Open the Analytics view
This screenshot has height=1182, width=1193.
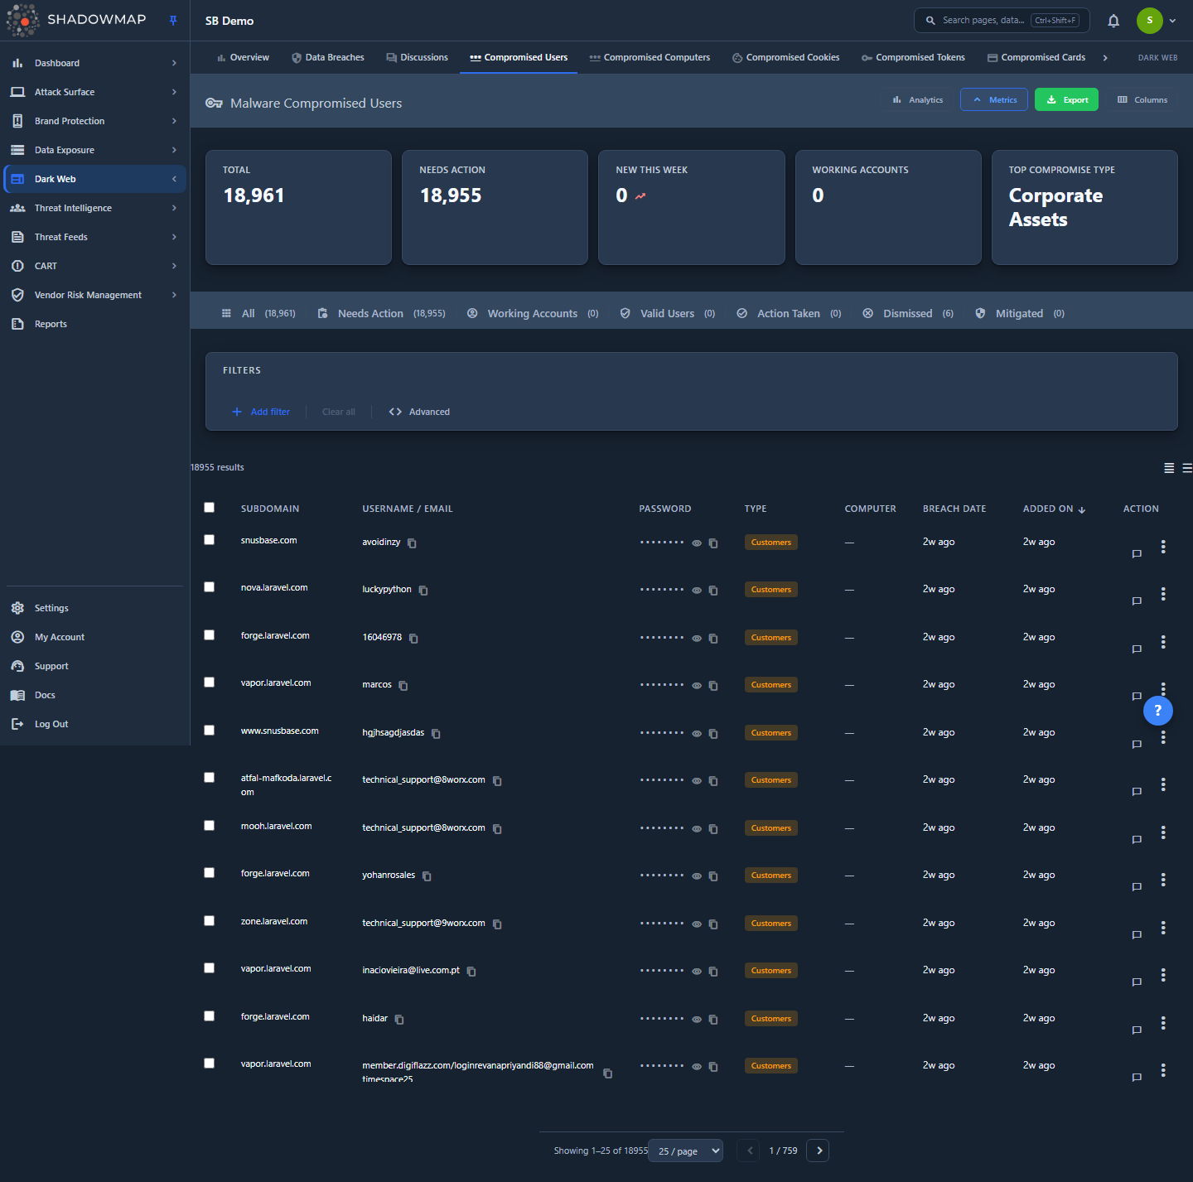pos(917,99)
